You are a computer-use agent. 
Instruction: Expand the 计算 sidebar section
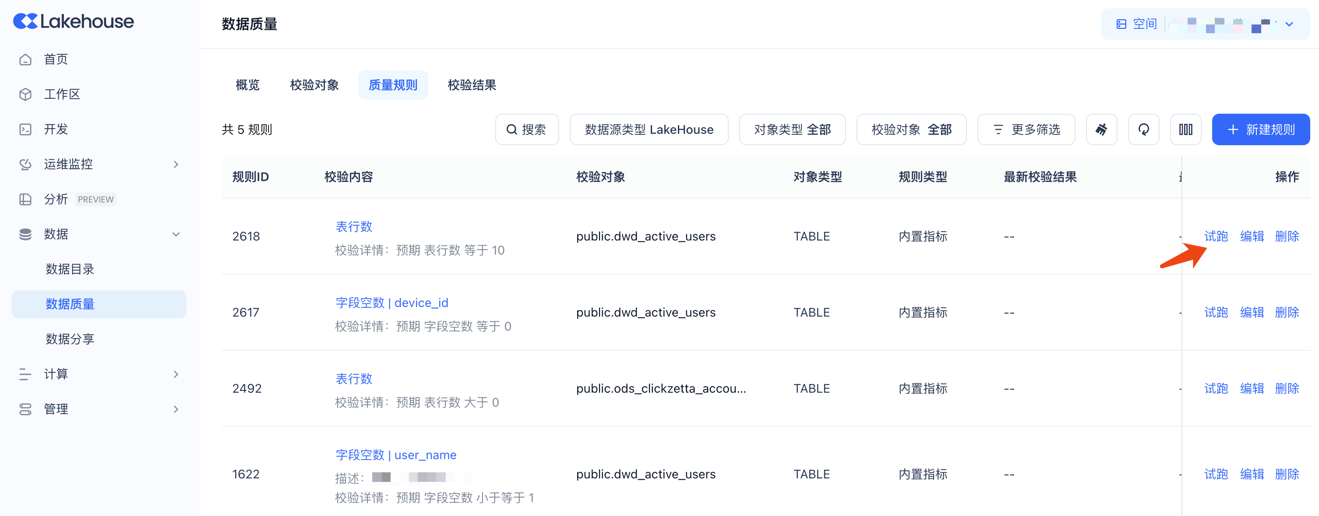176,374
